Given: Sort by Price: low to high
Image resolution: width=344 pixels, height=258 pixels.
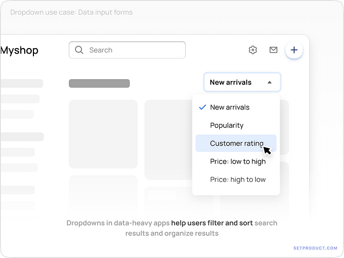Looking at the screenshot, I should (238, 161).
